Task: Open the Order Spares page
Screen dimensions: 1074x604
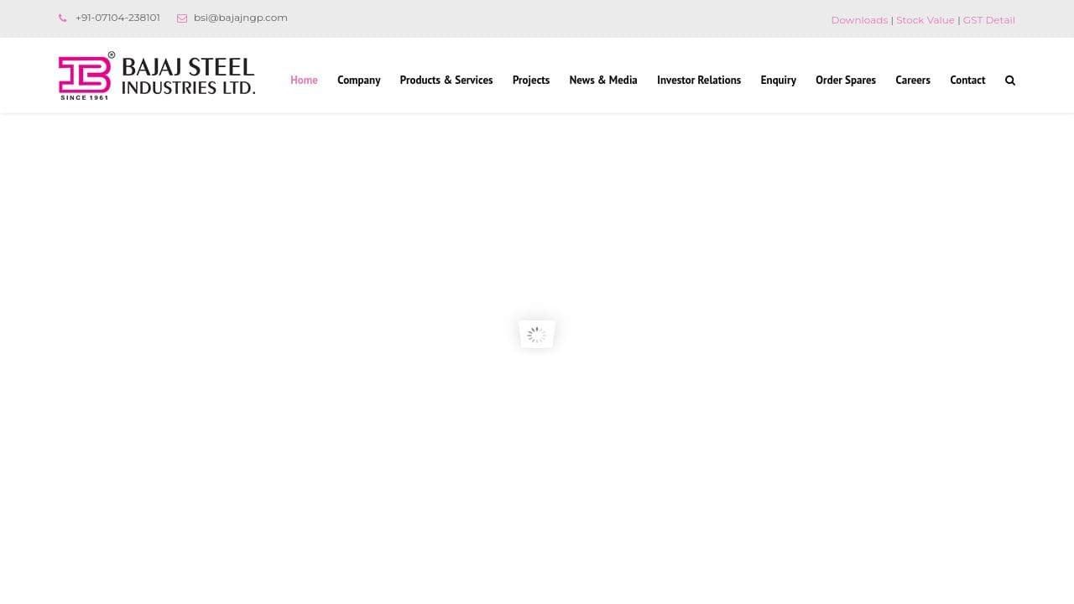Action: [845, 80]
